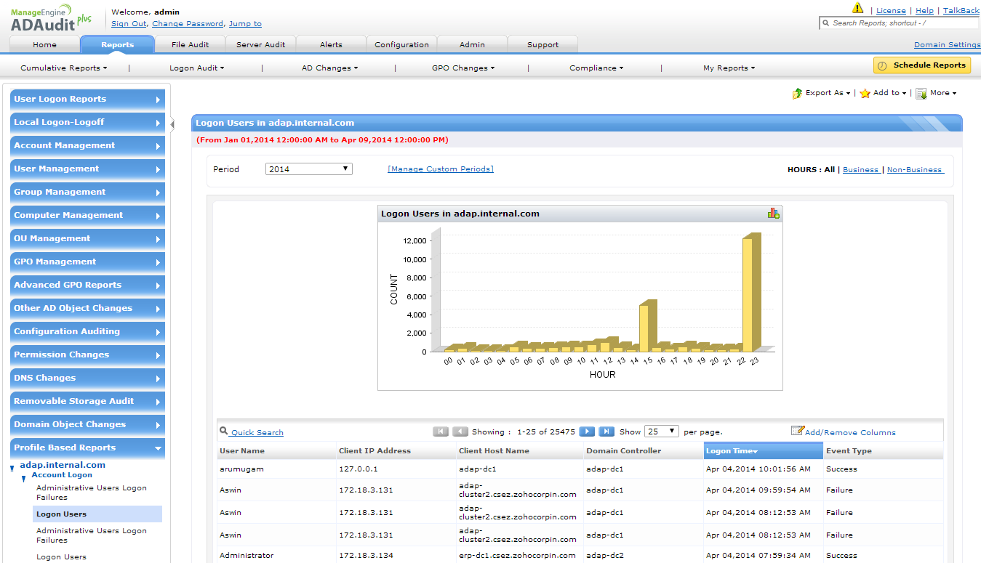Open the Logon Audit menu

pos(196,68)
